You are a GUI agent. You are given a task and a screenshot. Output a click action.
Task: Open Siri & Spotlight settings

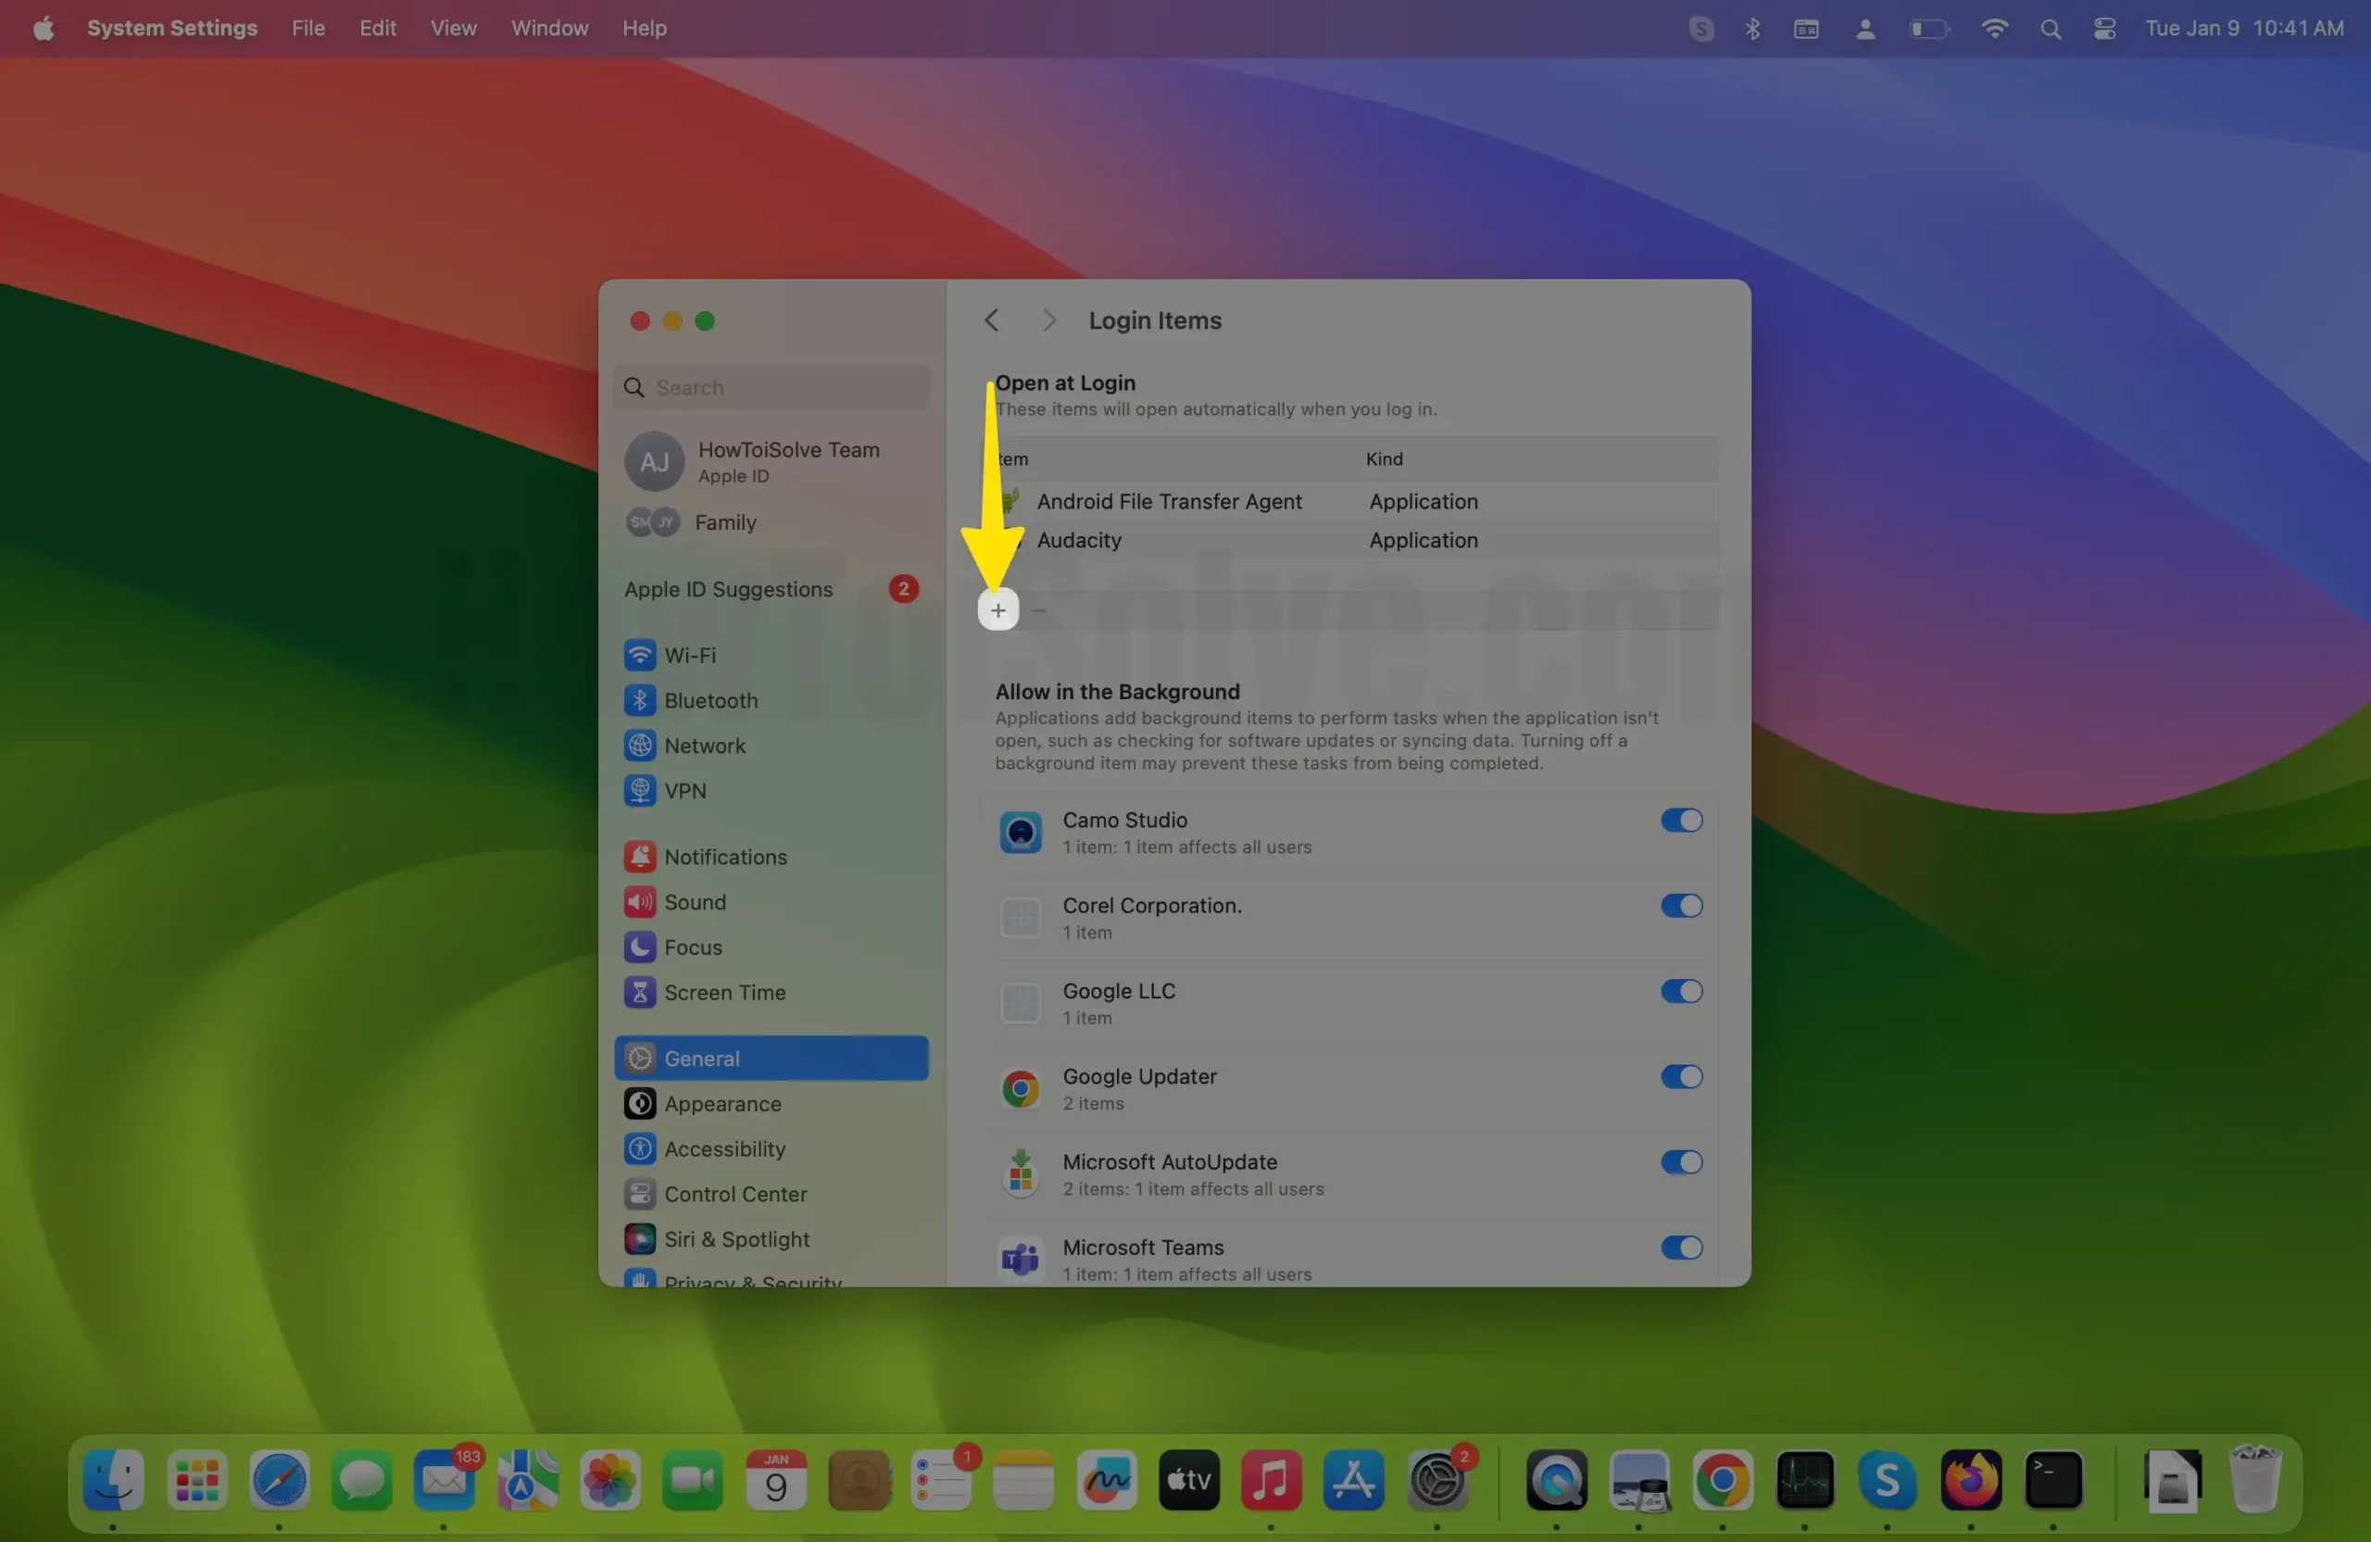pyautogui.click(x=736, y=1238)
